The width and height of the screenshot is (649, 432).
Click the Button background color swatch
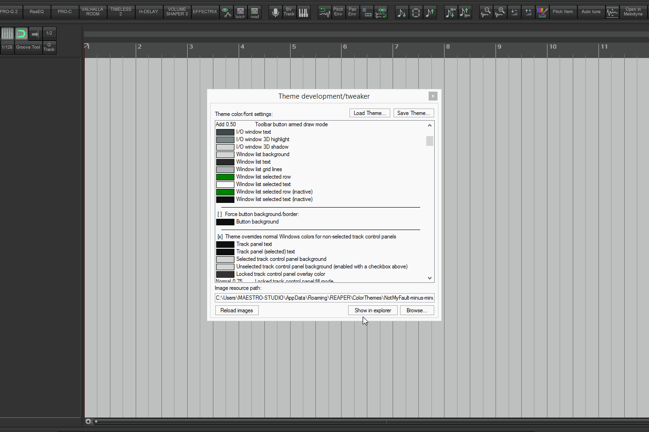coord(225,222)
